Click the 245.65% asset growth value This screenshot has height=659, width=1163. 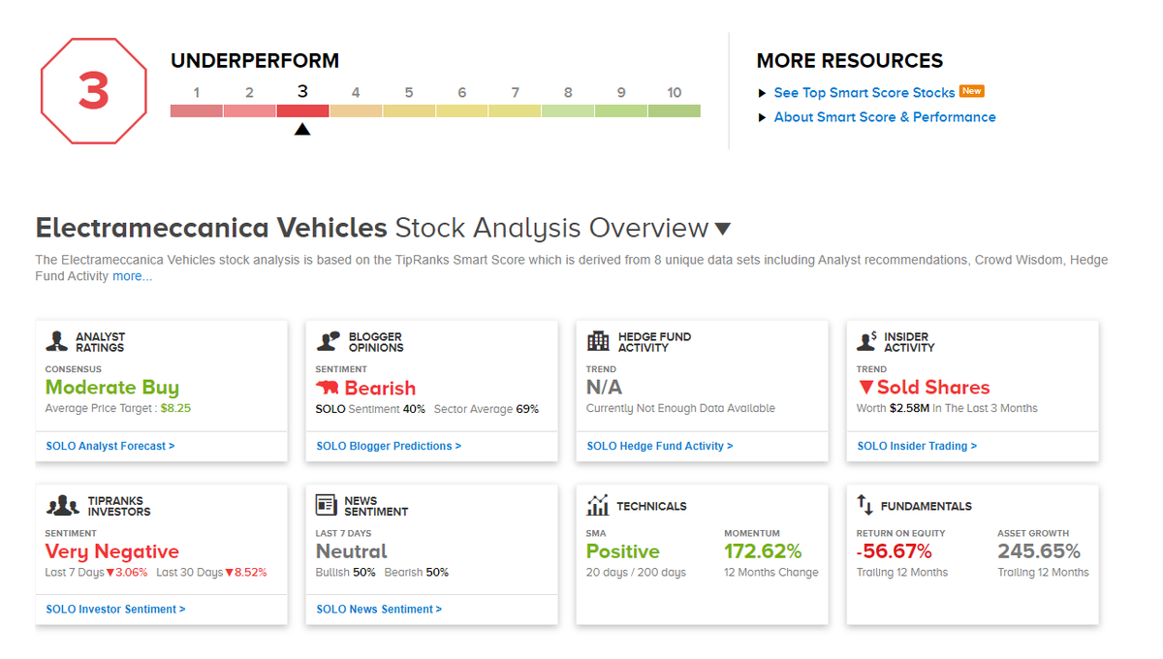tap(1039, 551)
